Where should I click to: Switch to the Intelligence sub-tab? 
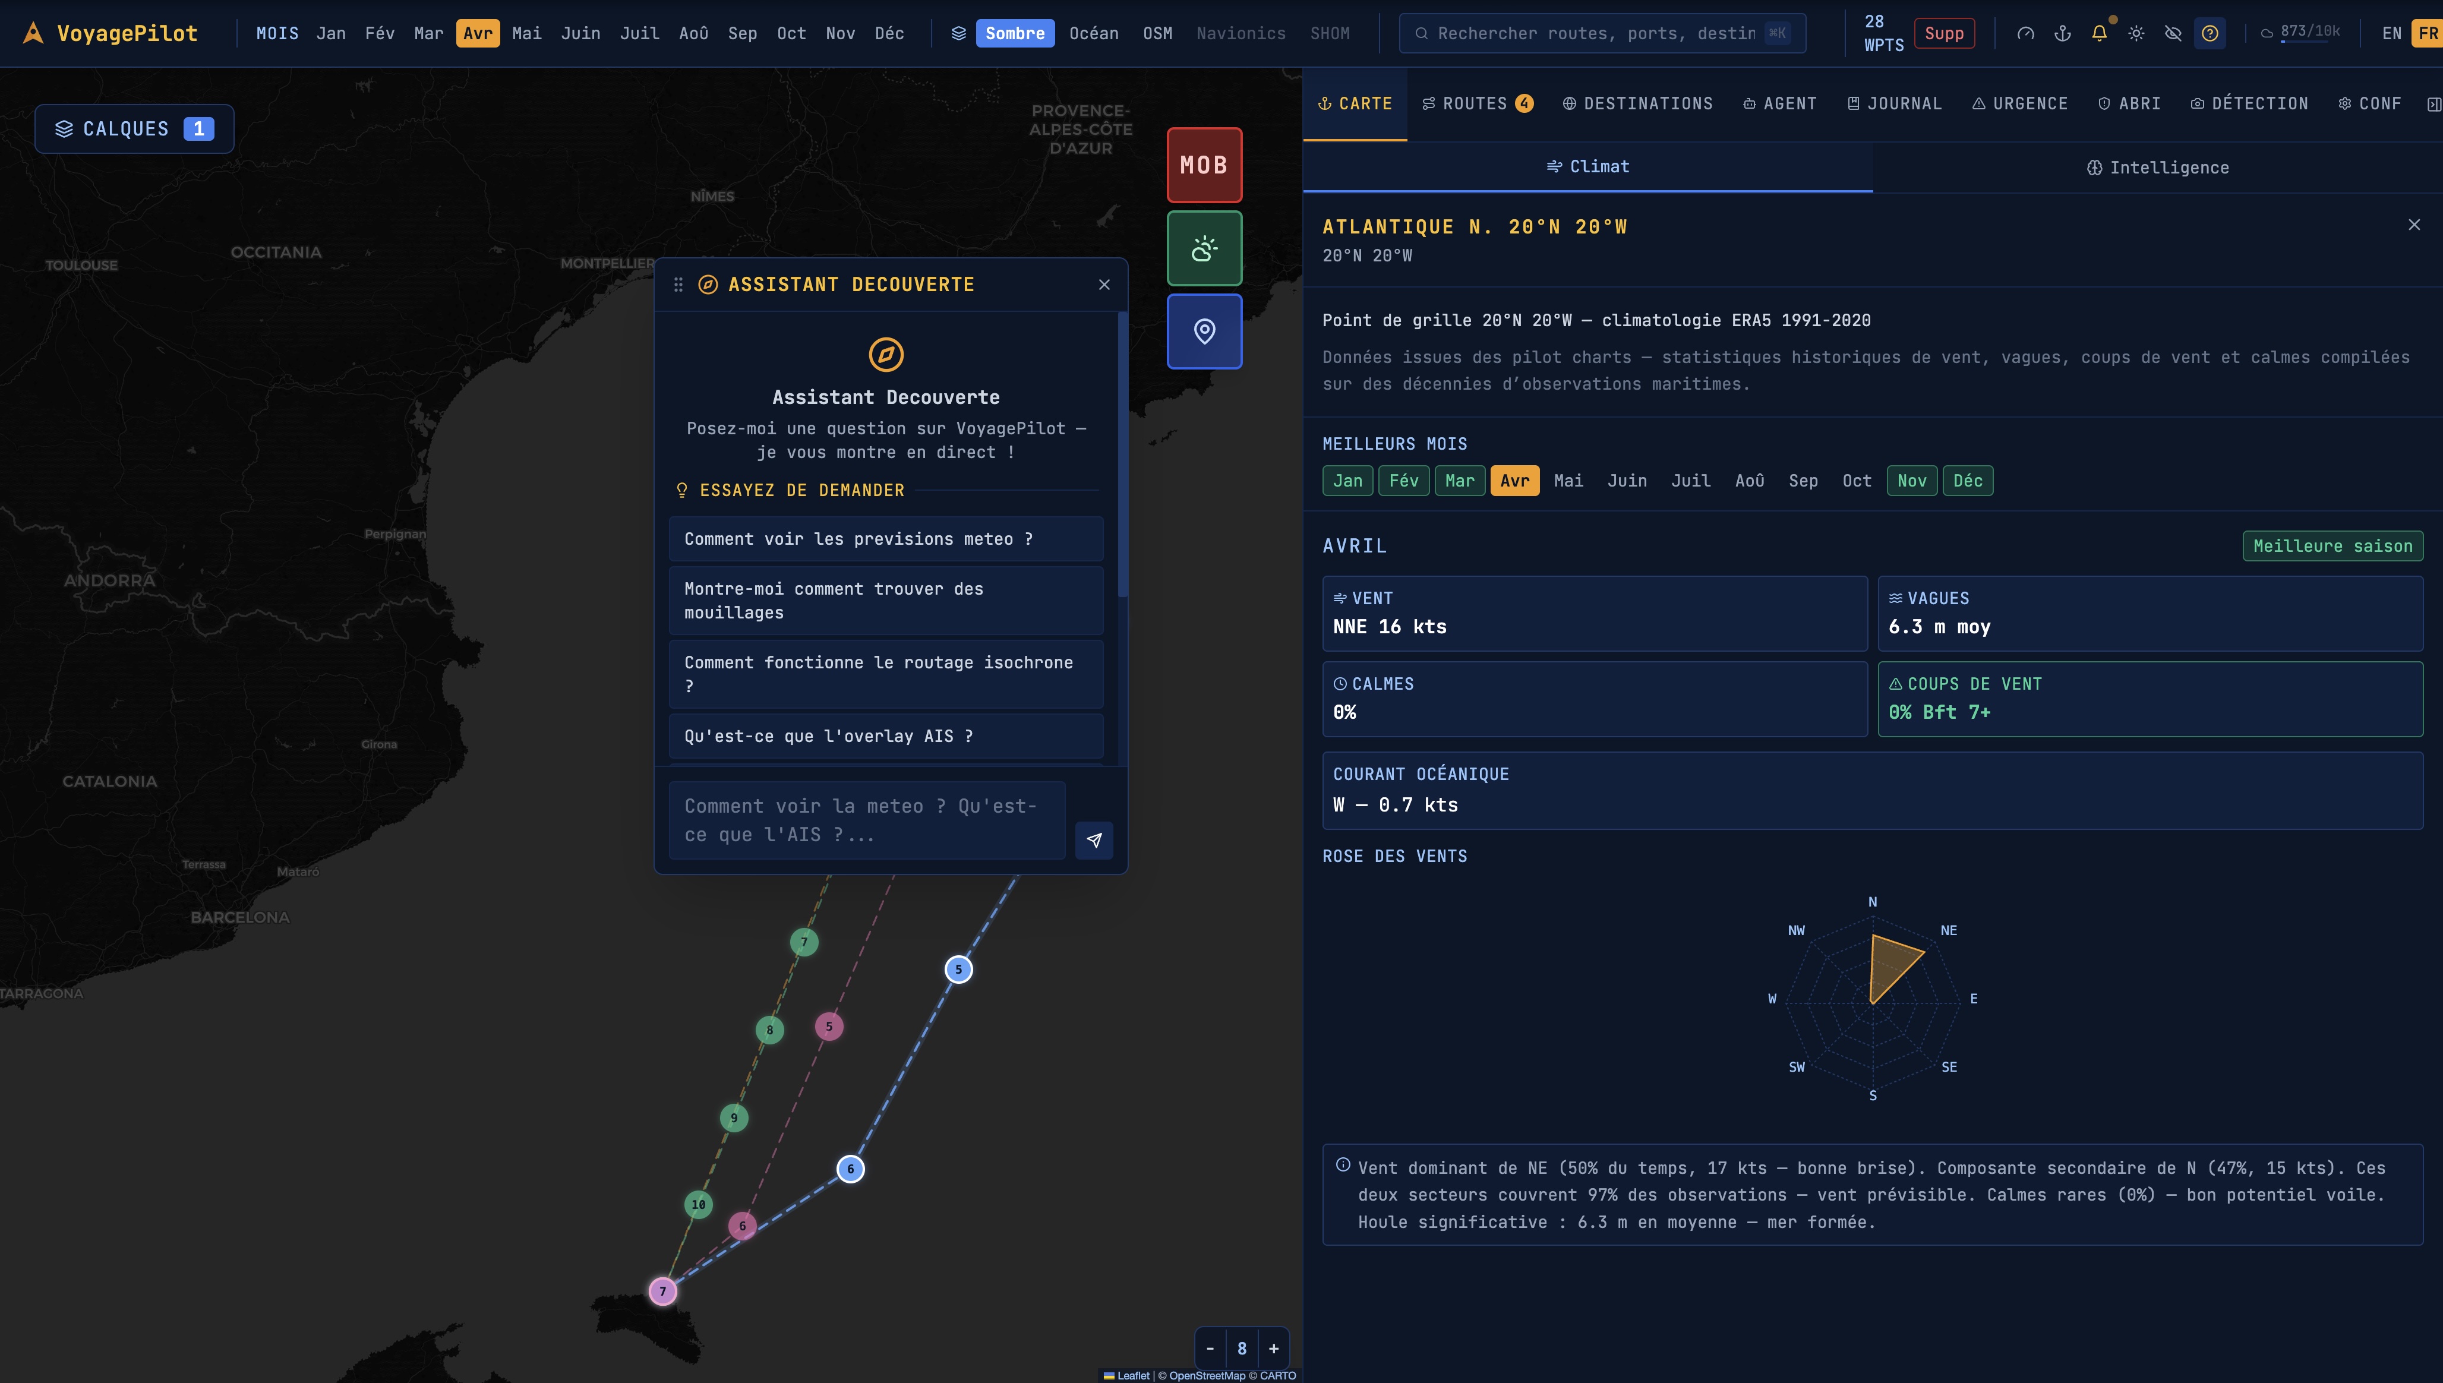[2157, 167]
